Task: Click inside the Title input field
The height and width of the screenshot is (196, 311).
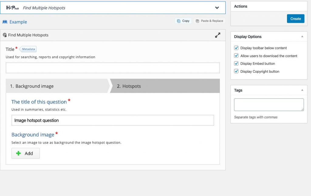Action: (x=112, y=68)
